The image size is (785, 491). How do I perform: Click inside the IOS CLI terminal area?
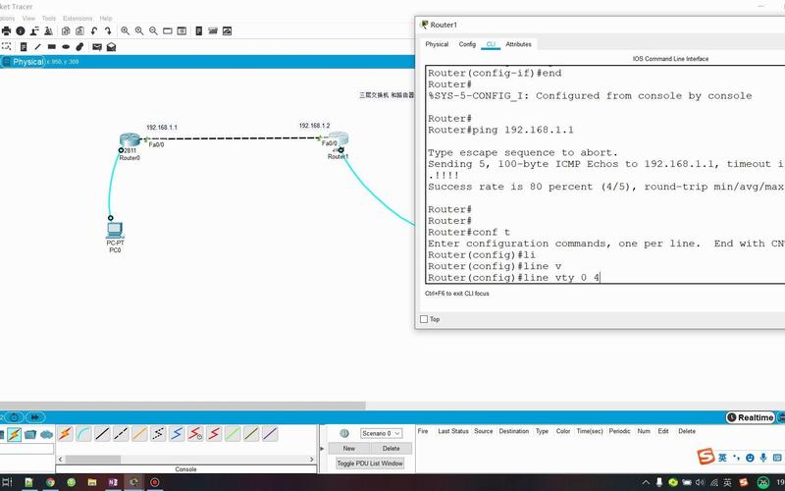605,175
